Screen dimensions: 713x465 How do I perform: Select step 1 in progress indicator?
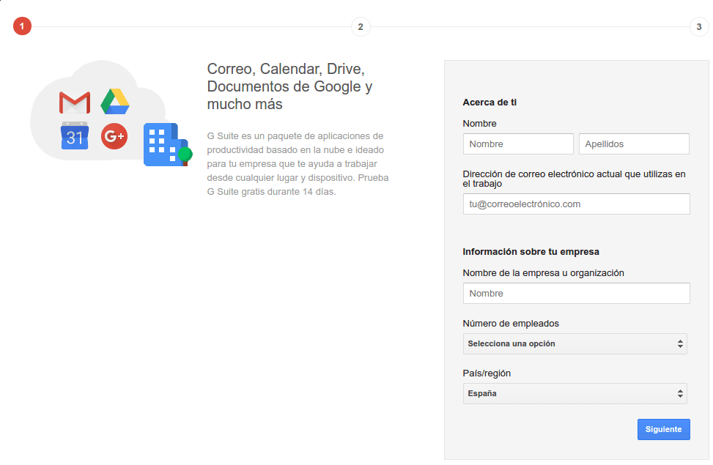22,26
